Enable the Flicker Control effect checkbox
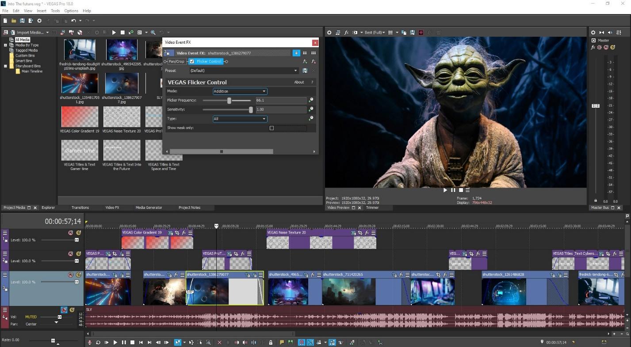 tap(192, 61)
